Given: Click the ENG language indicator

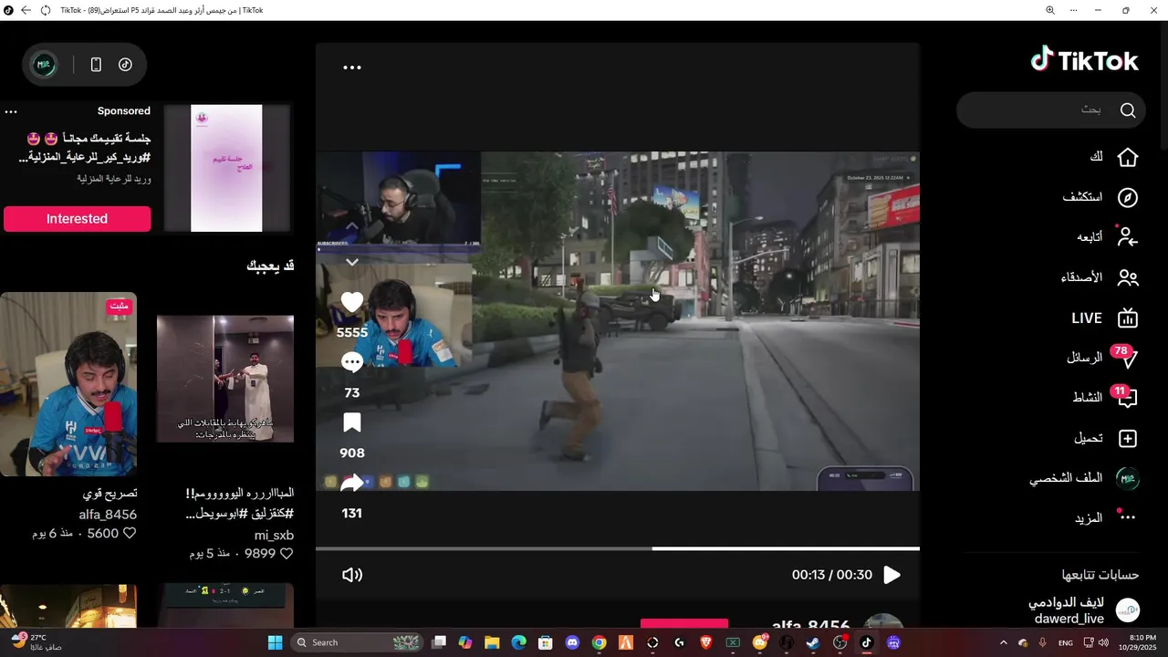Looking at the screenshot, I should tap(1065, 642).
